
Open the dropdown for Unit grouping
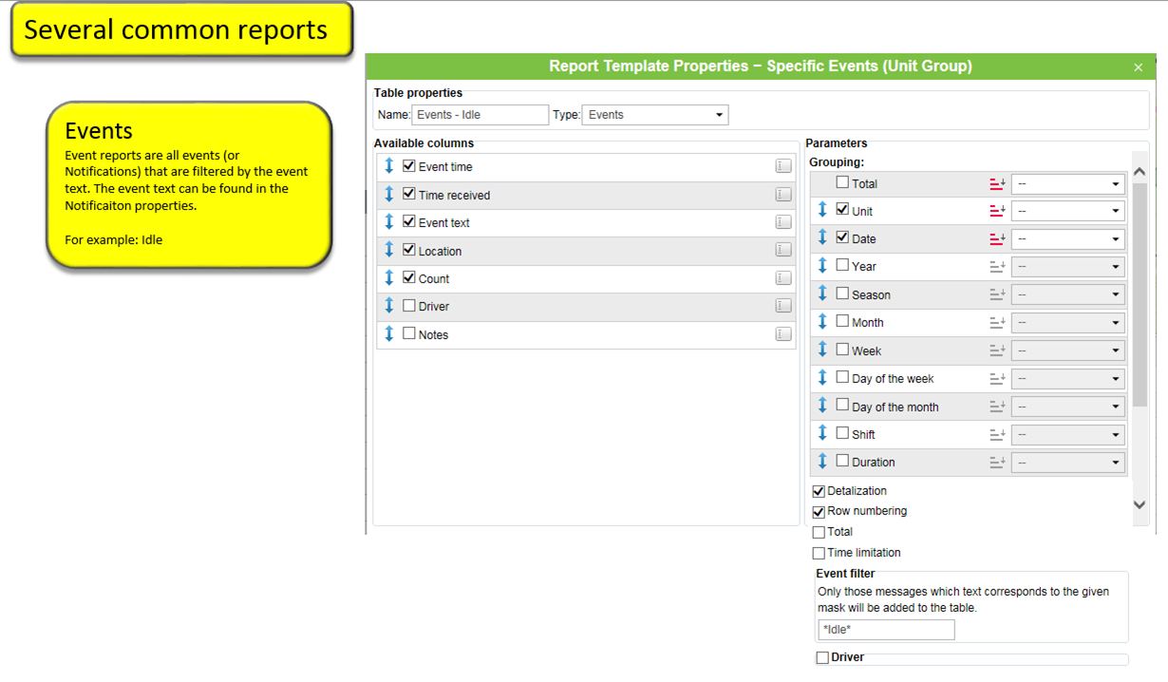[1068, 211]
